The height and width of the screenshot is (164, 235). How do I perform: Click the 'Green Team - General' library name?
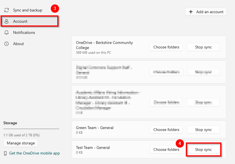pos(95,128)
